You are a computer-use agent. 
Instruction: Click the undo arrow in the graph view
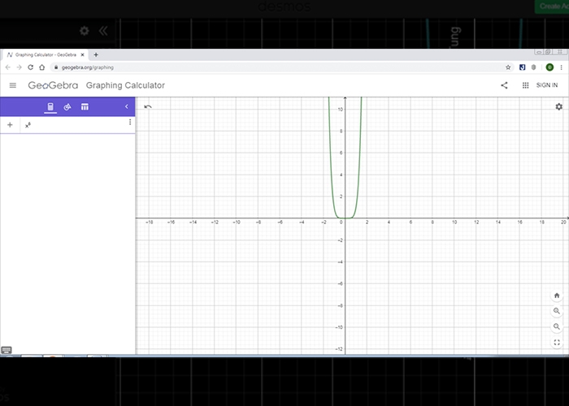(148, 106)
